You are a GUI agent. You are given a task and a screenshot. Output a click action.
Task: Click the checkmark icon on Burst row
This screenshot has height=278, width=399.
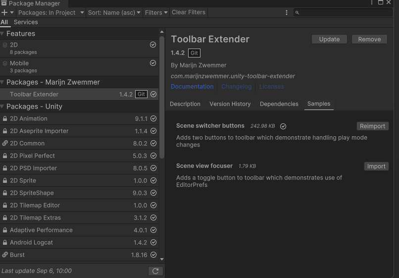(153, 255)
